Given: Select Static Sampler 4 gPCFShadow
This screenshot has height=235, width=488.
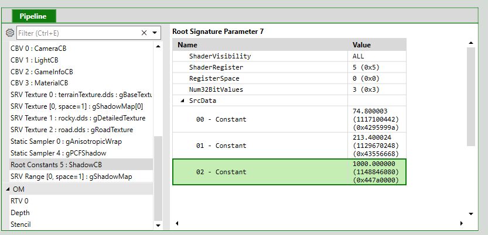Looking at the screenshot, I should click(81, 153).
